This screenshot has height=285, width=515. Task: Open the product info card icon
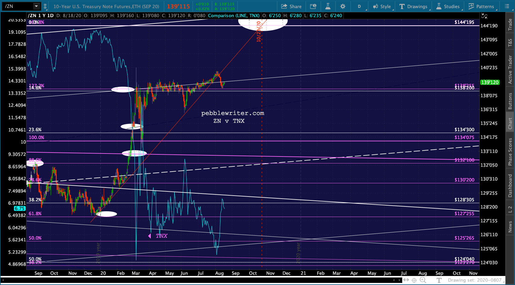click(313, 6)
